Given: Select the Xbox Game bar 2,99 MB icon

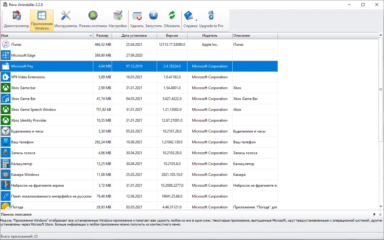Looking at the screenshot, I should pyautogui.click(x=6, y=88).
